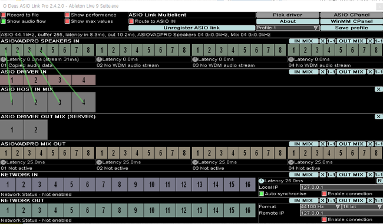Open the WinMM CPanel

tap(352, 21)
